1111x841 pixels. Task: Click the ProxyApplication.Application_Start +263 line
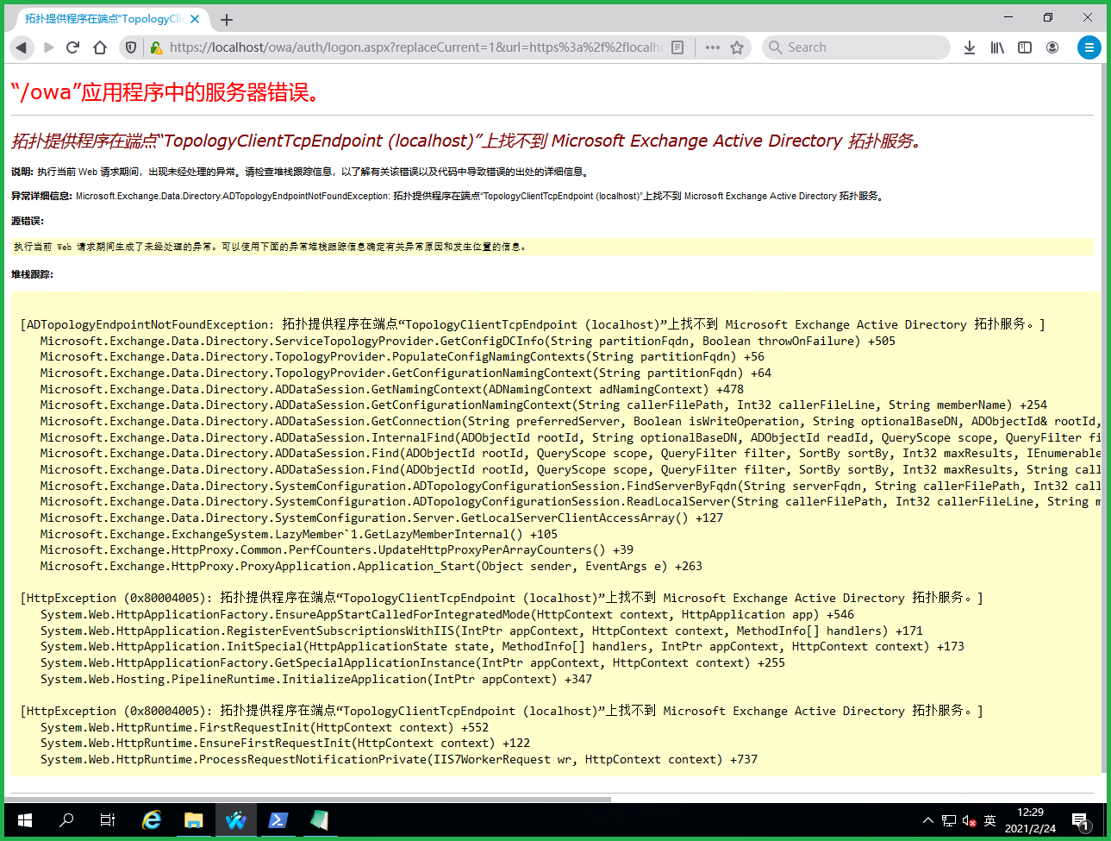pos(371,566)
